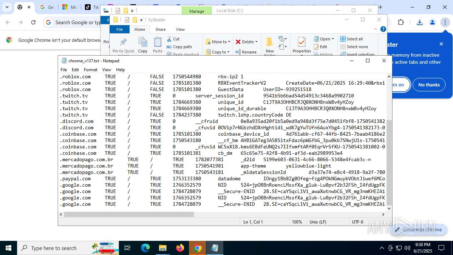Image resolution: width=453 pixels, height=255 pixels.
Task: Click Pin to Quick access icon
Action: pyautogui.click(x=124, y=46)
